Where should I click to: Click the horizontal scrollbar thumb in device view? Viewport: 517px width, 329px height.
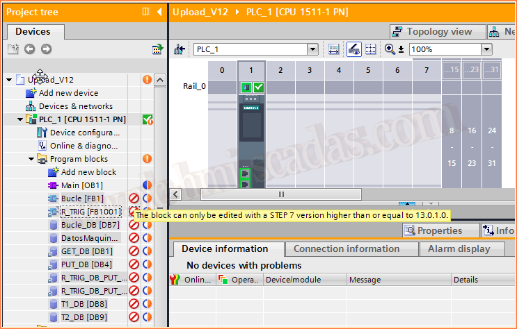click(x=281, y=194)
